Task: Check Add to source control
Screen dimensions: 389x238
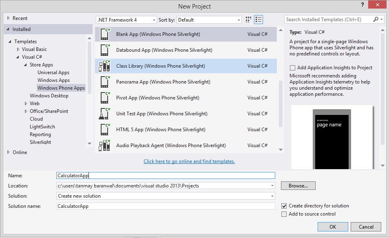Action: [x=284, y=214]
